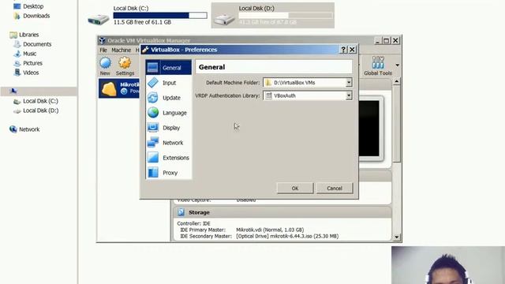The height and width of the screenshot is (284, 505).
Task: Open the Display preferences icon
Action: [153, 128]
